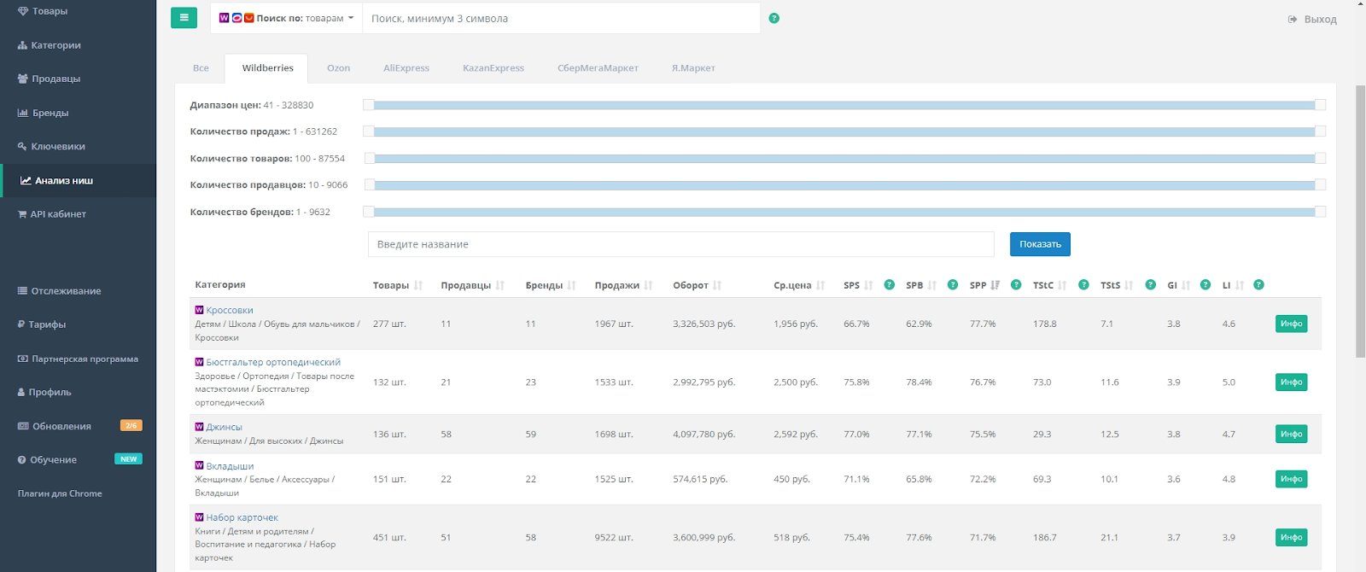The height and width of the screenshot is (572, 1366).
Task: Click the Выход logout icon
Action: (x=1293, y=20)
